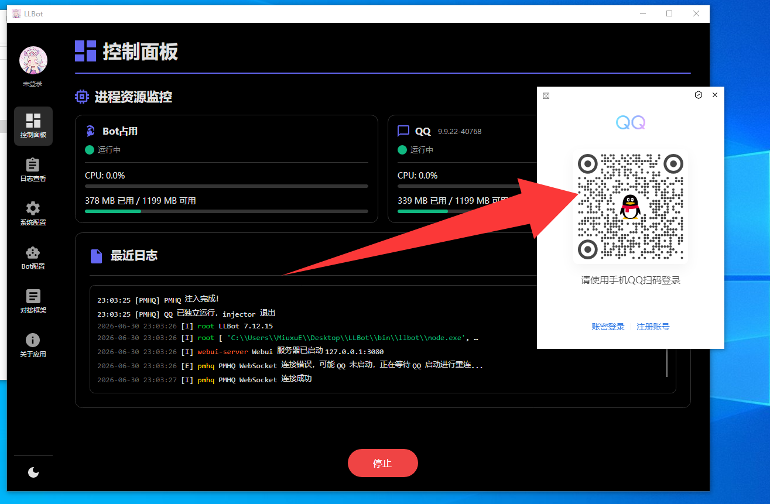Click the "QQ 已独立运行" log line
770x504 pixels.
186,314
